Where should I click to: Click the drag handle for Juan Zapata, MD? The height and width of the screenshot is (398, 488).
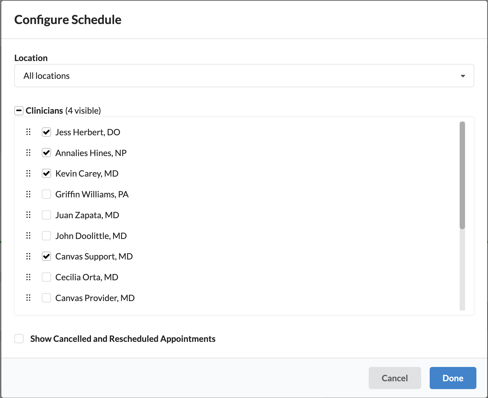coord(28,215)
